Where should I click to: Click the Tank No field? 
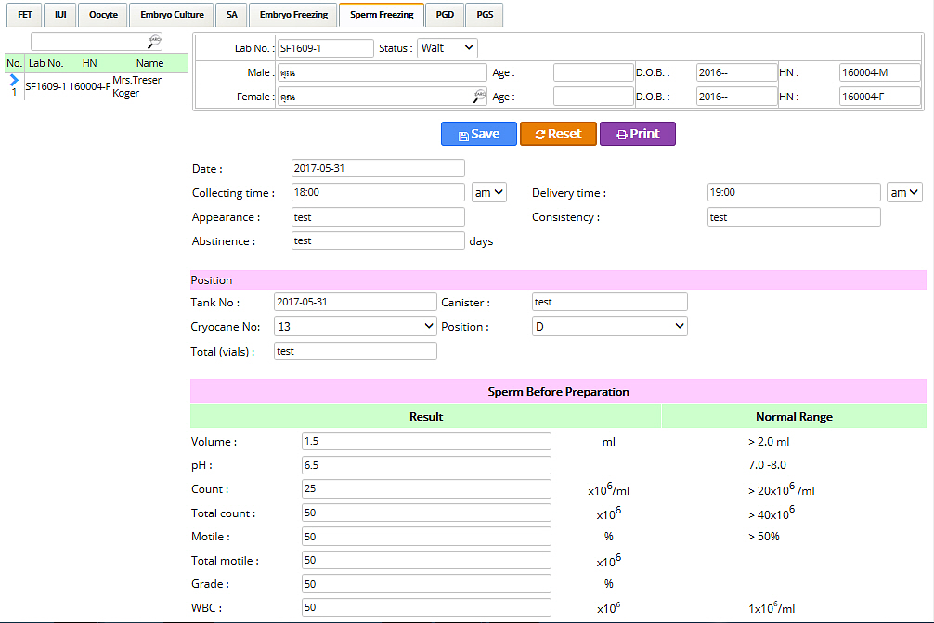(356, 302)
